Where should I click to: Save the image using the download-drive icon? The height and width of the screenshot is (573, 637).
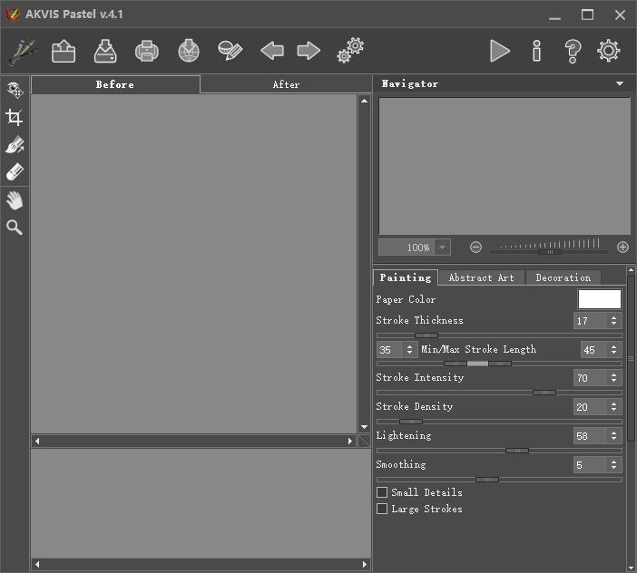click(105, 51)
